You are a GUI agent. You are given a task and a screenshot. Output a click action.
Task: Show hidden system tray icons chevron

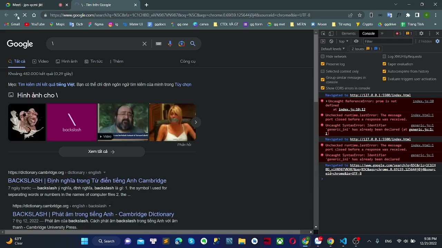tap(369, 241)
